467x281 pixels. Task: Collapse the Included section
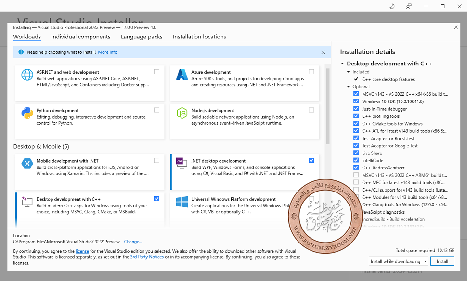click(348, 72)
